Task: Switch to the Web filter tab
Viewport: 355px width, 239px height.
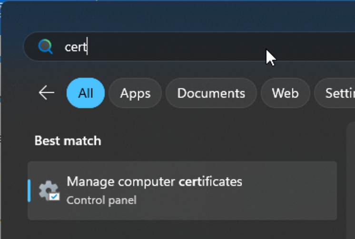Action: (285, 93)
